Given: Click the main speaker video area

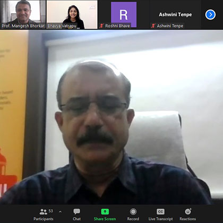Looking at the screenshot, I should [111, 117].
